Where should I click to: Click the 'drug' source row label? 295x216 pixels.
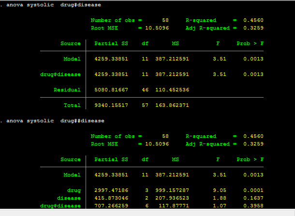(74, 190)
